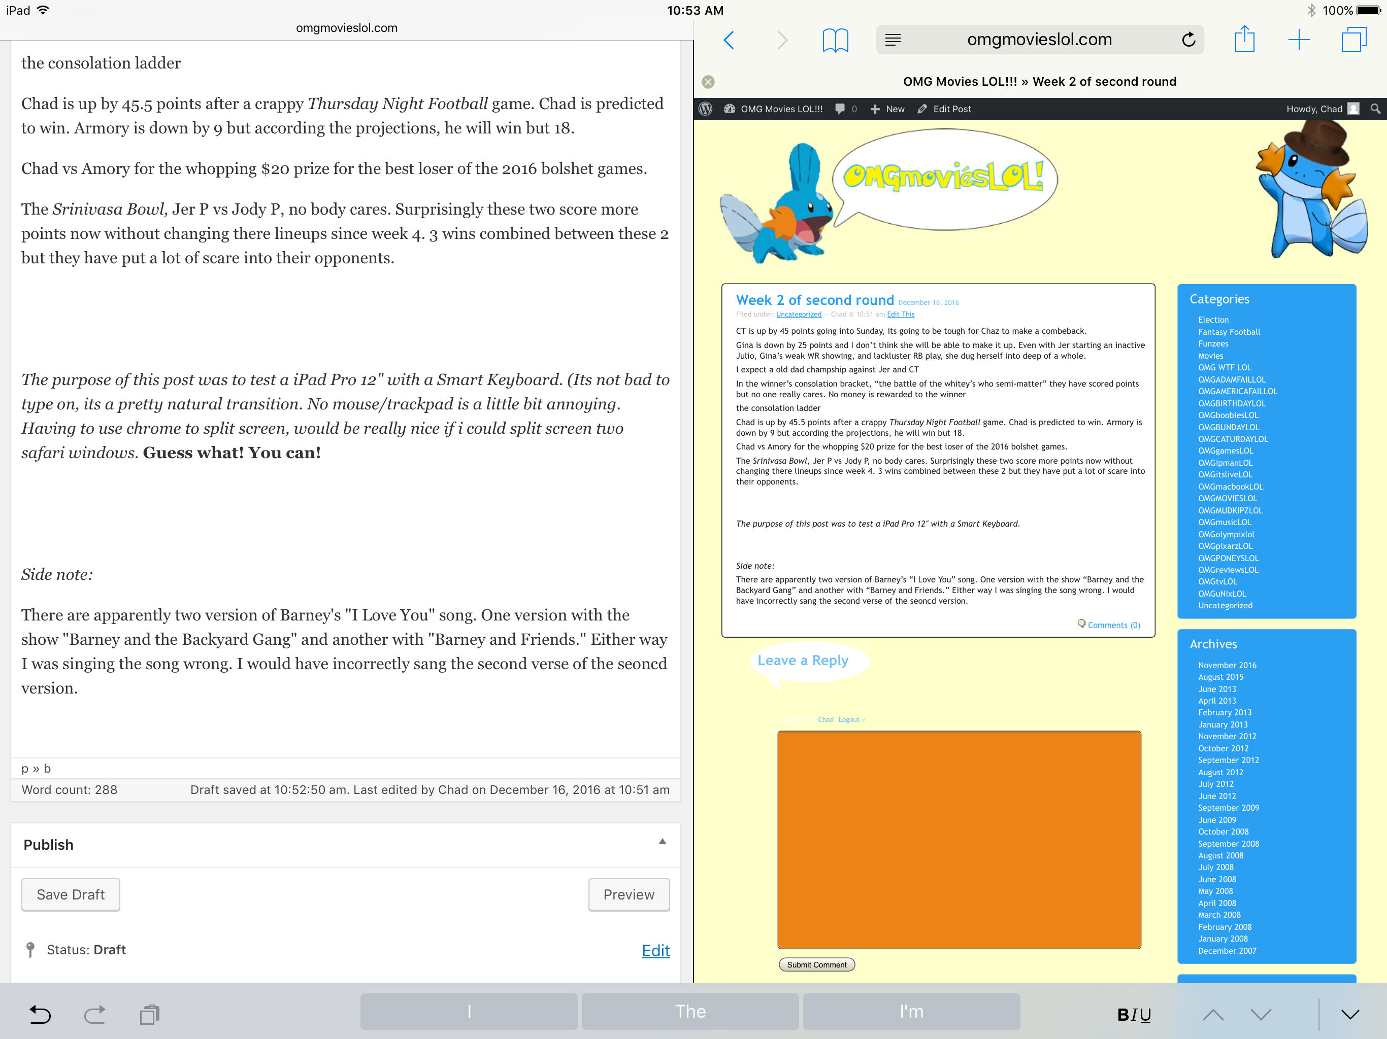1387x1039 pixels.
Task: Open comments bubble in admin bar
Action: coord(846,109)
